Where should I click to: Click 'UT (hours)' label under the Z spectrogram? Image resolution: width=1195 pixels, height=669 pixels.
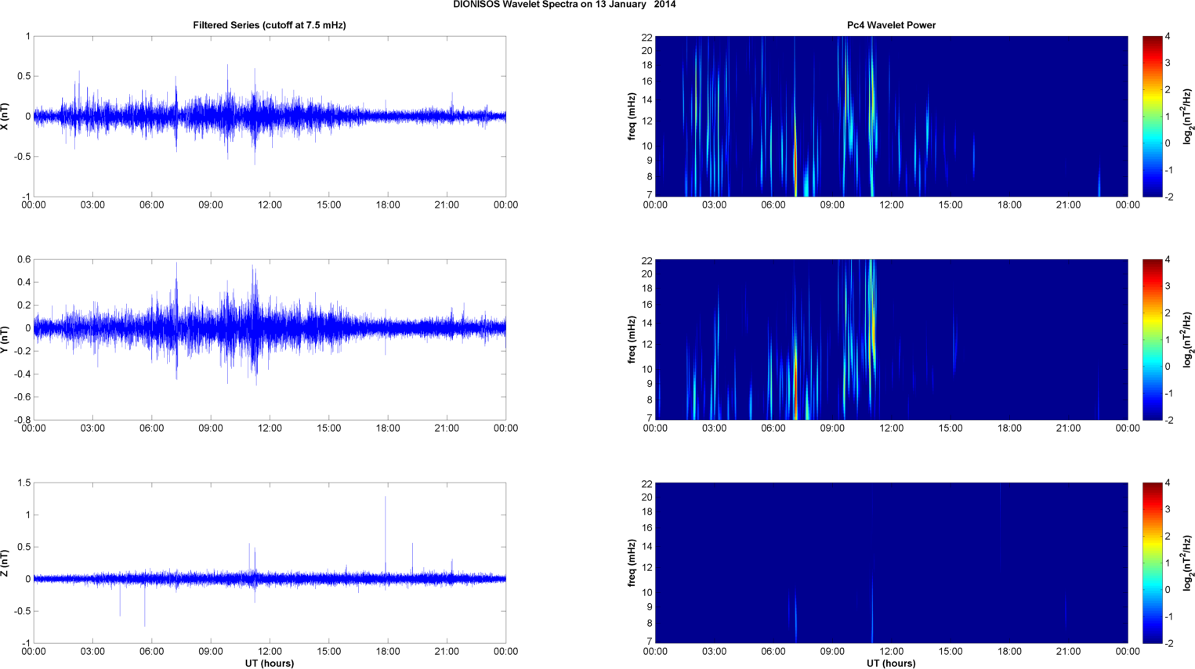[x=891, y=663]
